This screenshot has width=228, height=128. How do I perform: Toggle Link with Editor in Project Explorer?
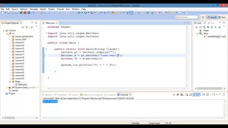coord(27,27)
